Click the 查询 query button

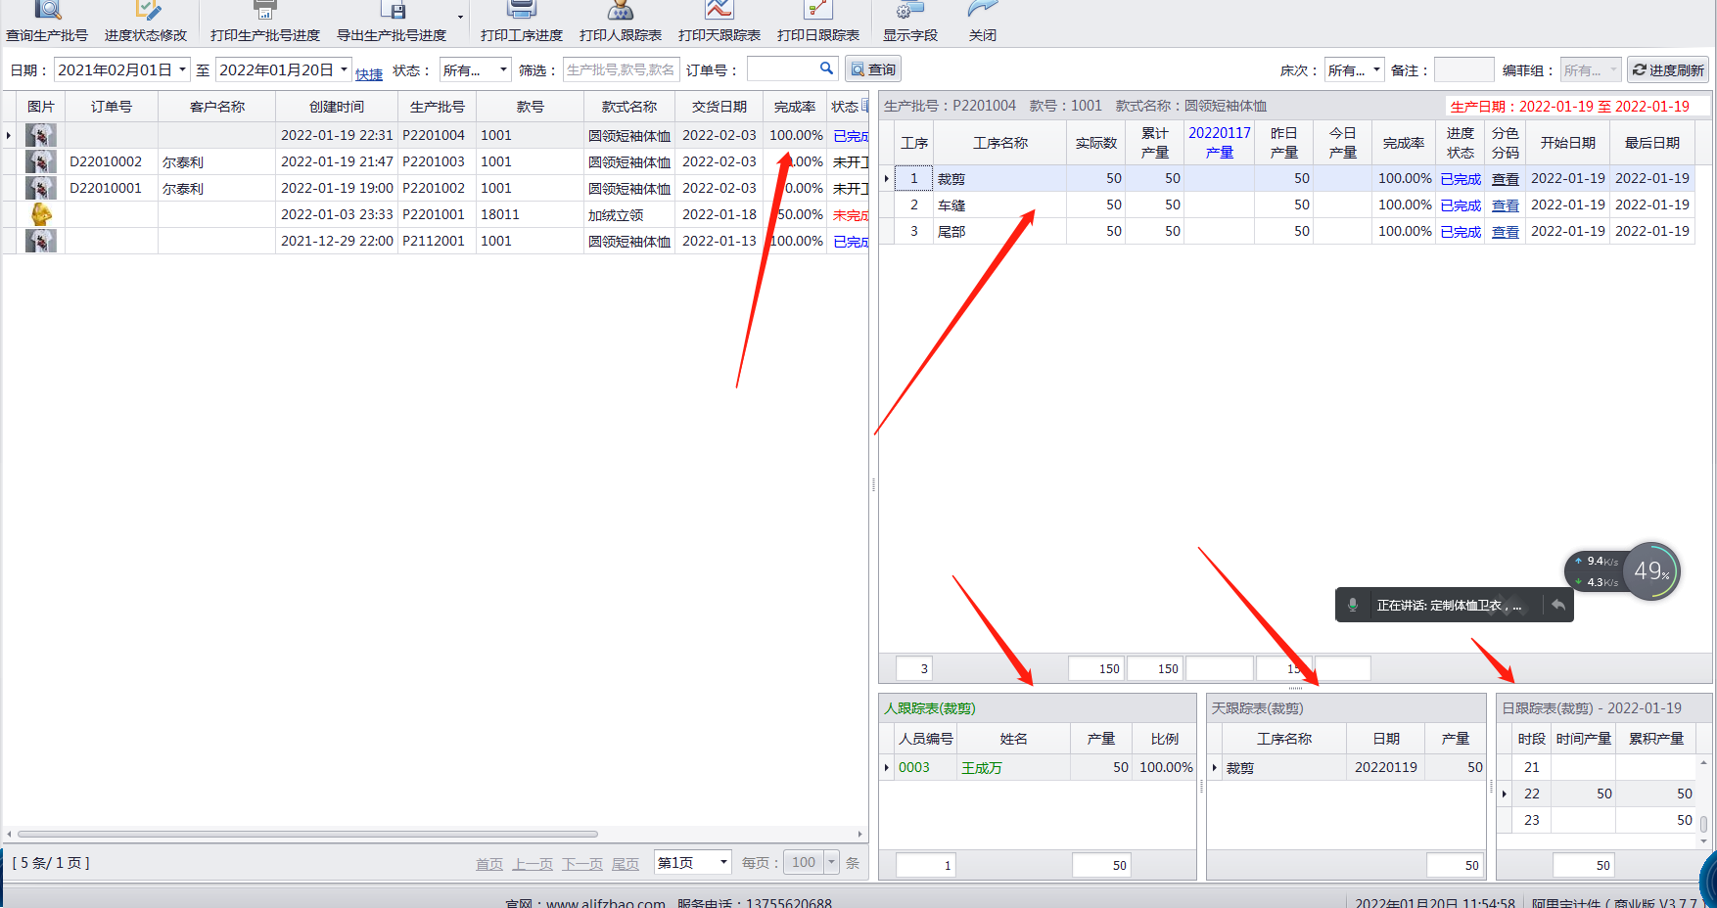(x=872, y=68)
